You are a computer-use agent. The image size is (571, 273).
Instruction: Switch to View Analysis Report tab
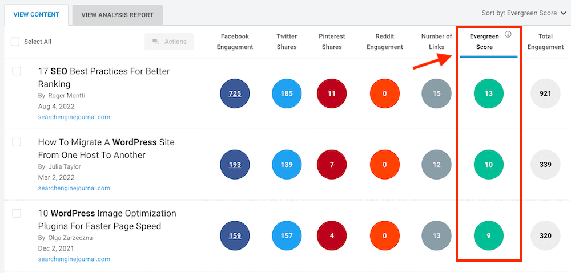point(117,15)
